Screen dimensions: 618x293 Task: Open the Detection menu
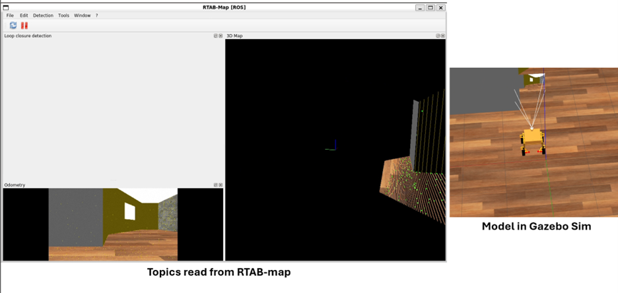click(43, 15)
